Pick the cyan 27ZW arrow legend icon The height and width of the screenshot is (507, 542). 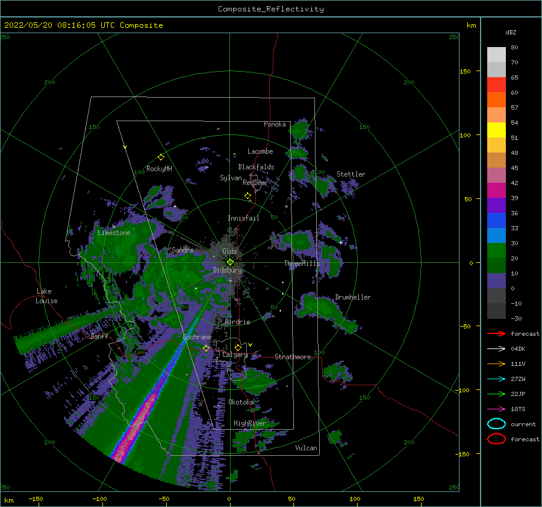click(x=496, y=379)
